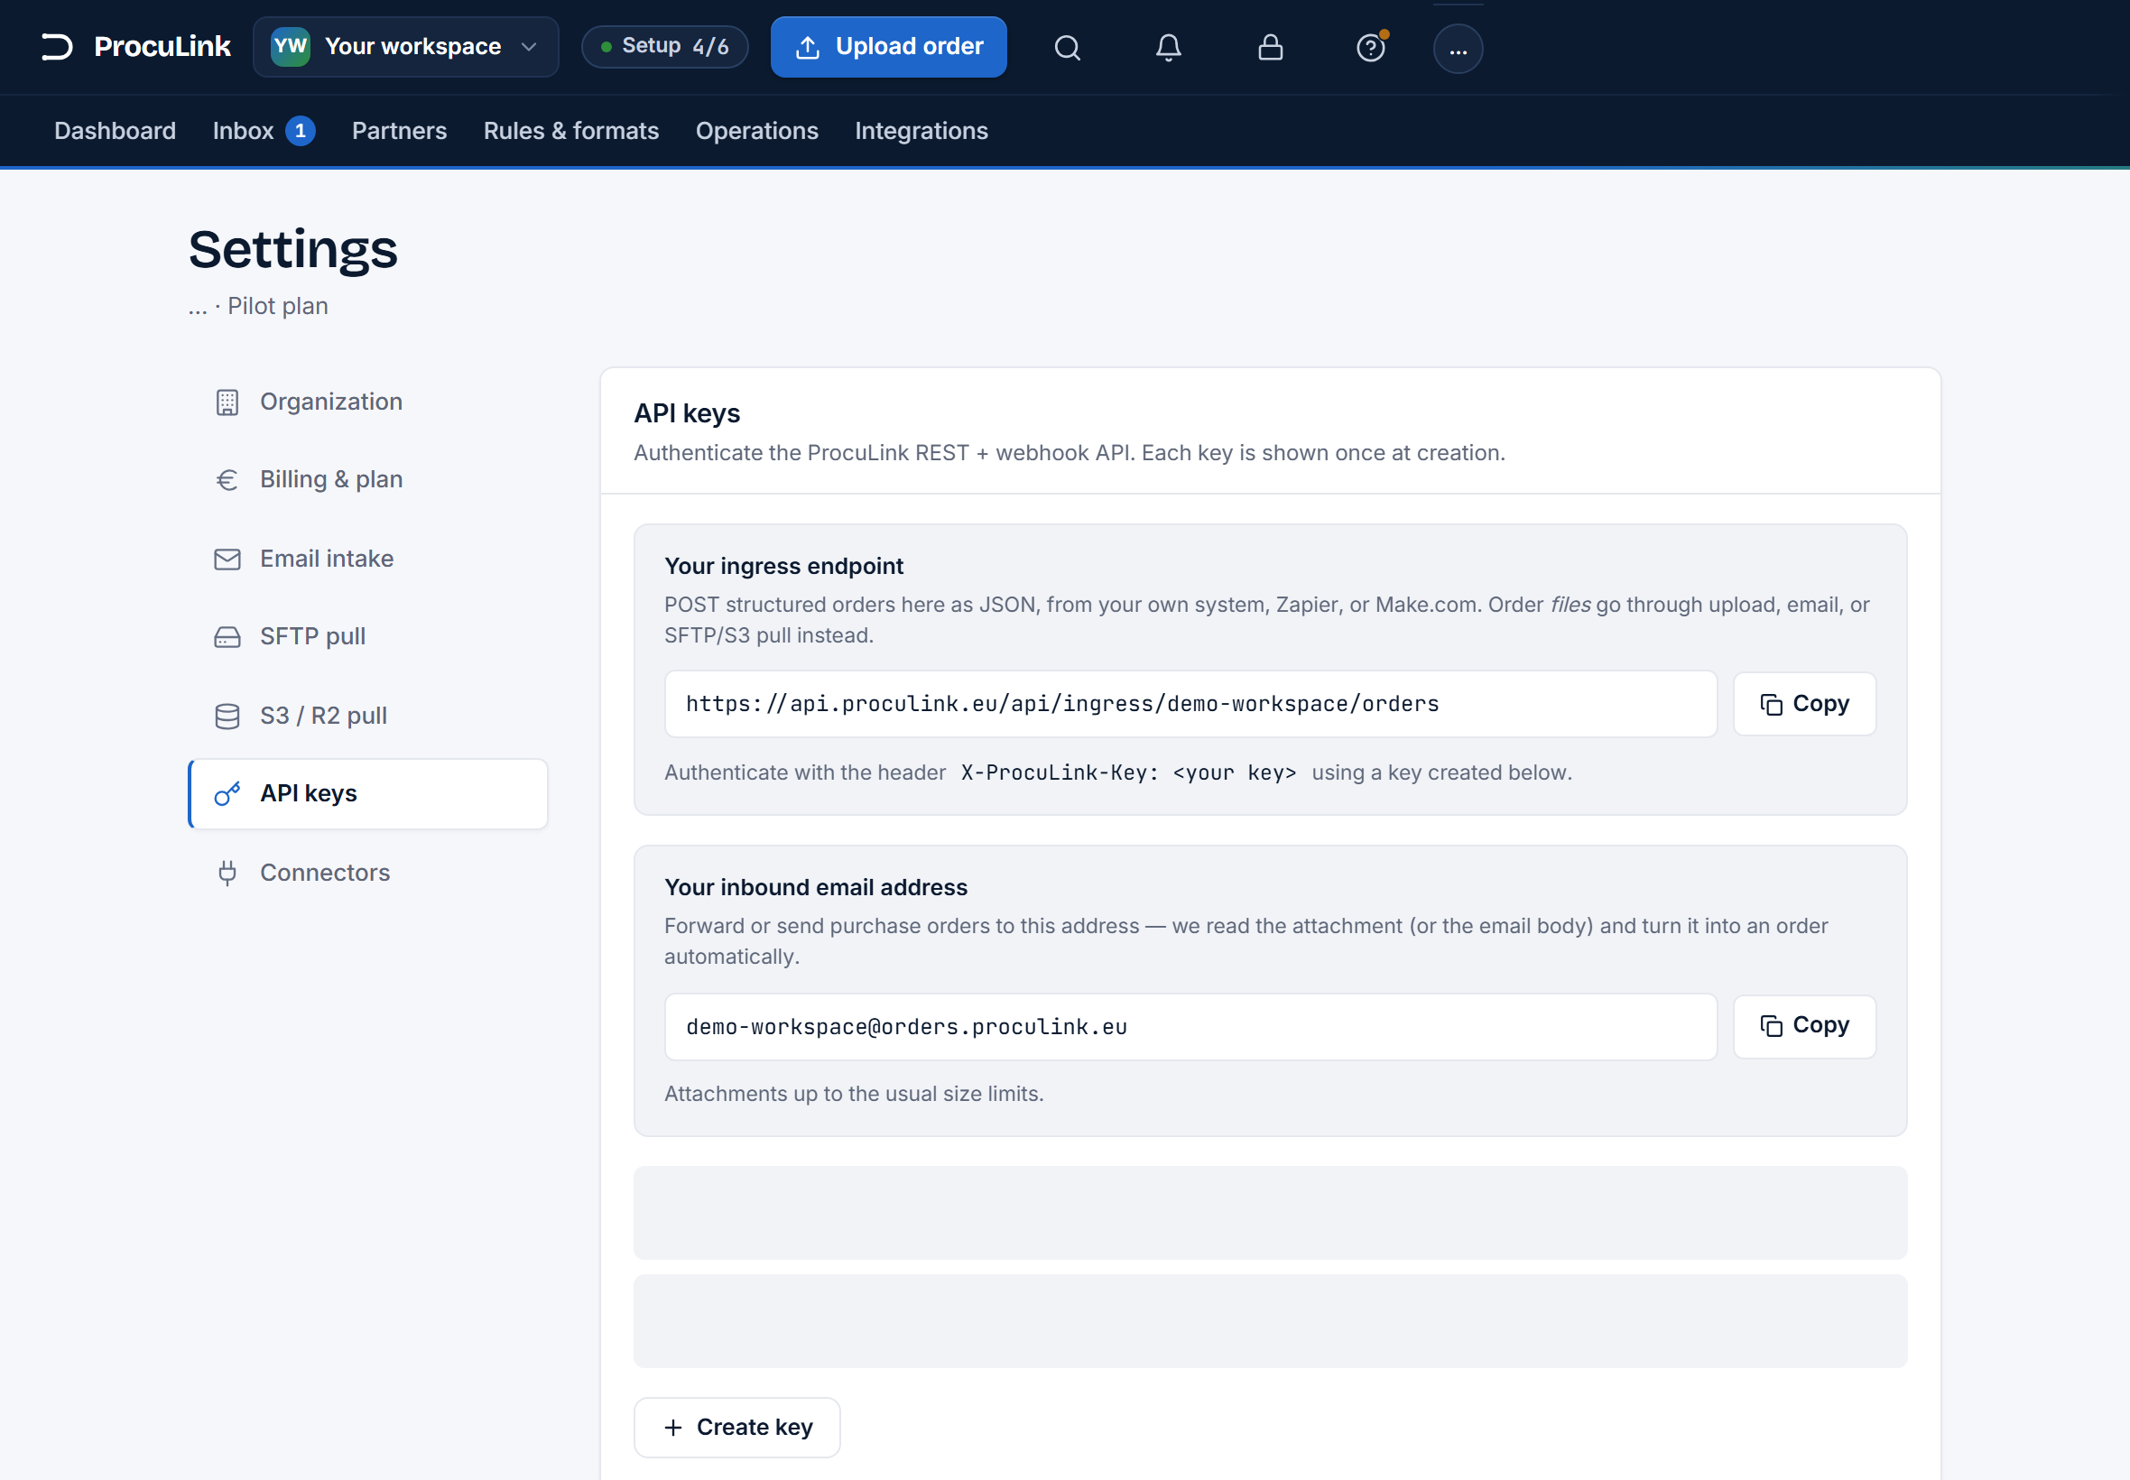
Task: Click the euro Billing icon
Action: click(x=227, y=480)
